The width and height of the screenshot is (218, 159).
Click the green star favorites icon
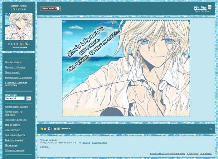42,129
